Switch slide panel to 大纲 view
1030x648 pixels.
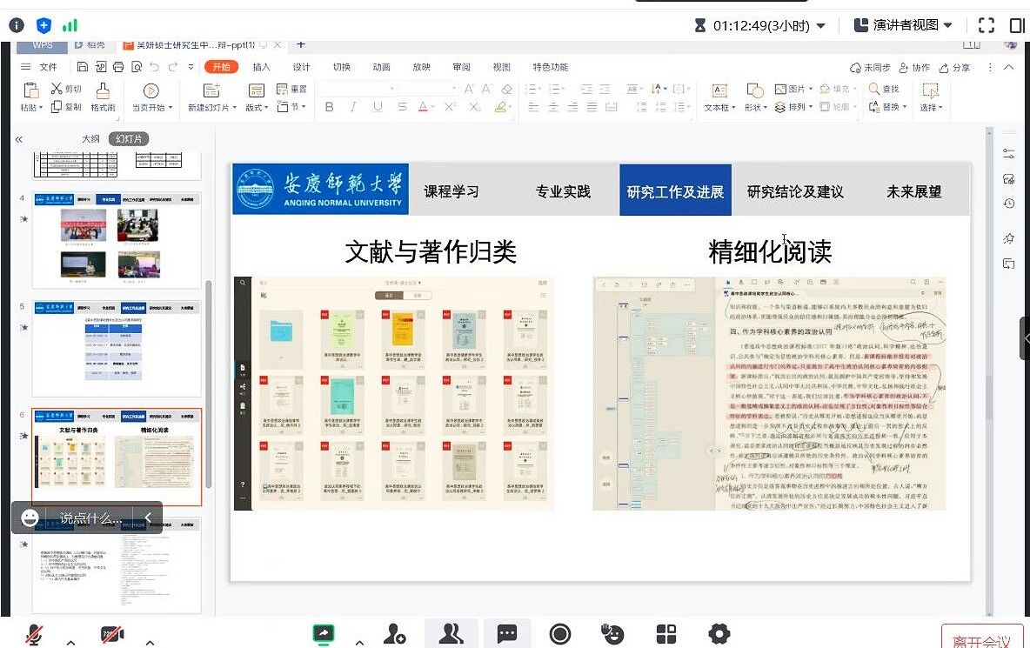(91, 138)
